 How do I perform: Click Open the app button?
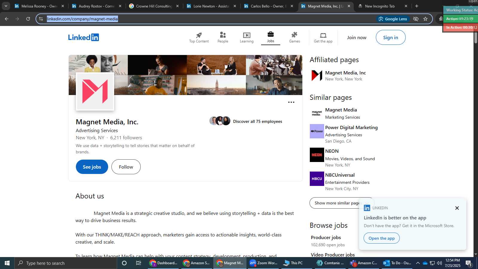(x=382, y=238)
